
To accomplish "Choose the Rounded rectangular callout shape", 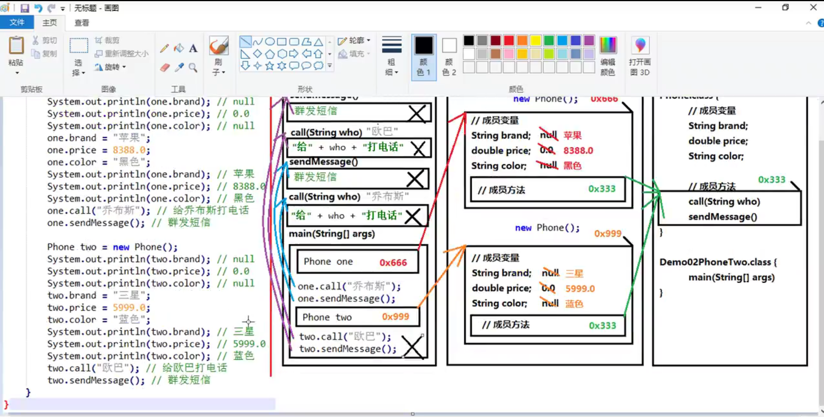I will click(x=294, y=66).
